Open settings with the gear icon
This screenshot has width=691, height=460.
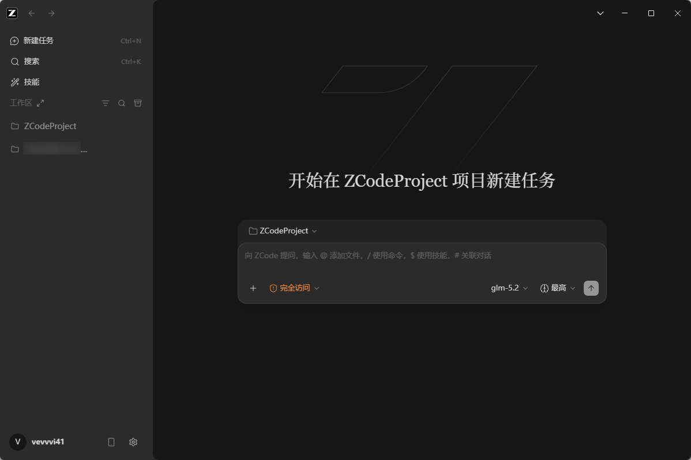coord(133,442)
